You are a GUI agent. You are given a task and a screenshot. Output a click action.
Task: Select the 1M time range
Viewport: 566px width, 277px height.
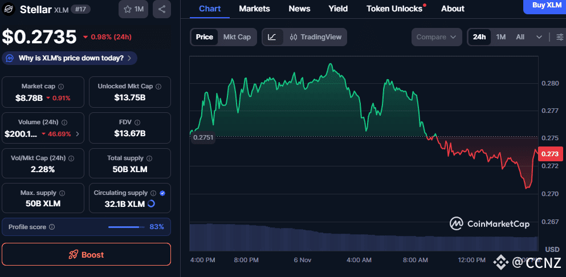pyautogui.click(x=501, y=37)
